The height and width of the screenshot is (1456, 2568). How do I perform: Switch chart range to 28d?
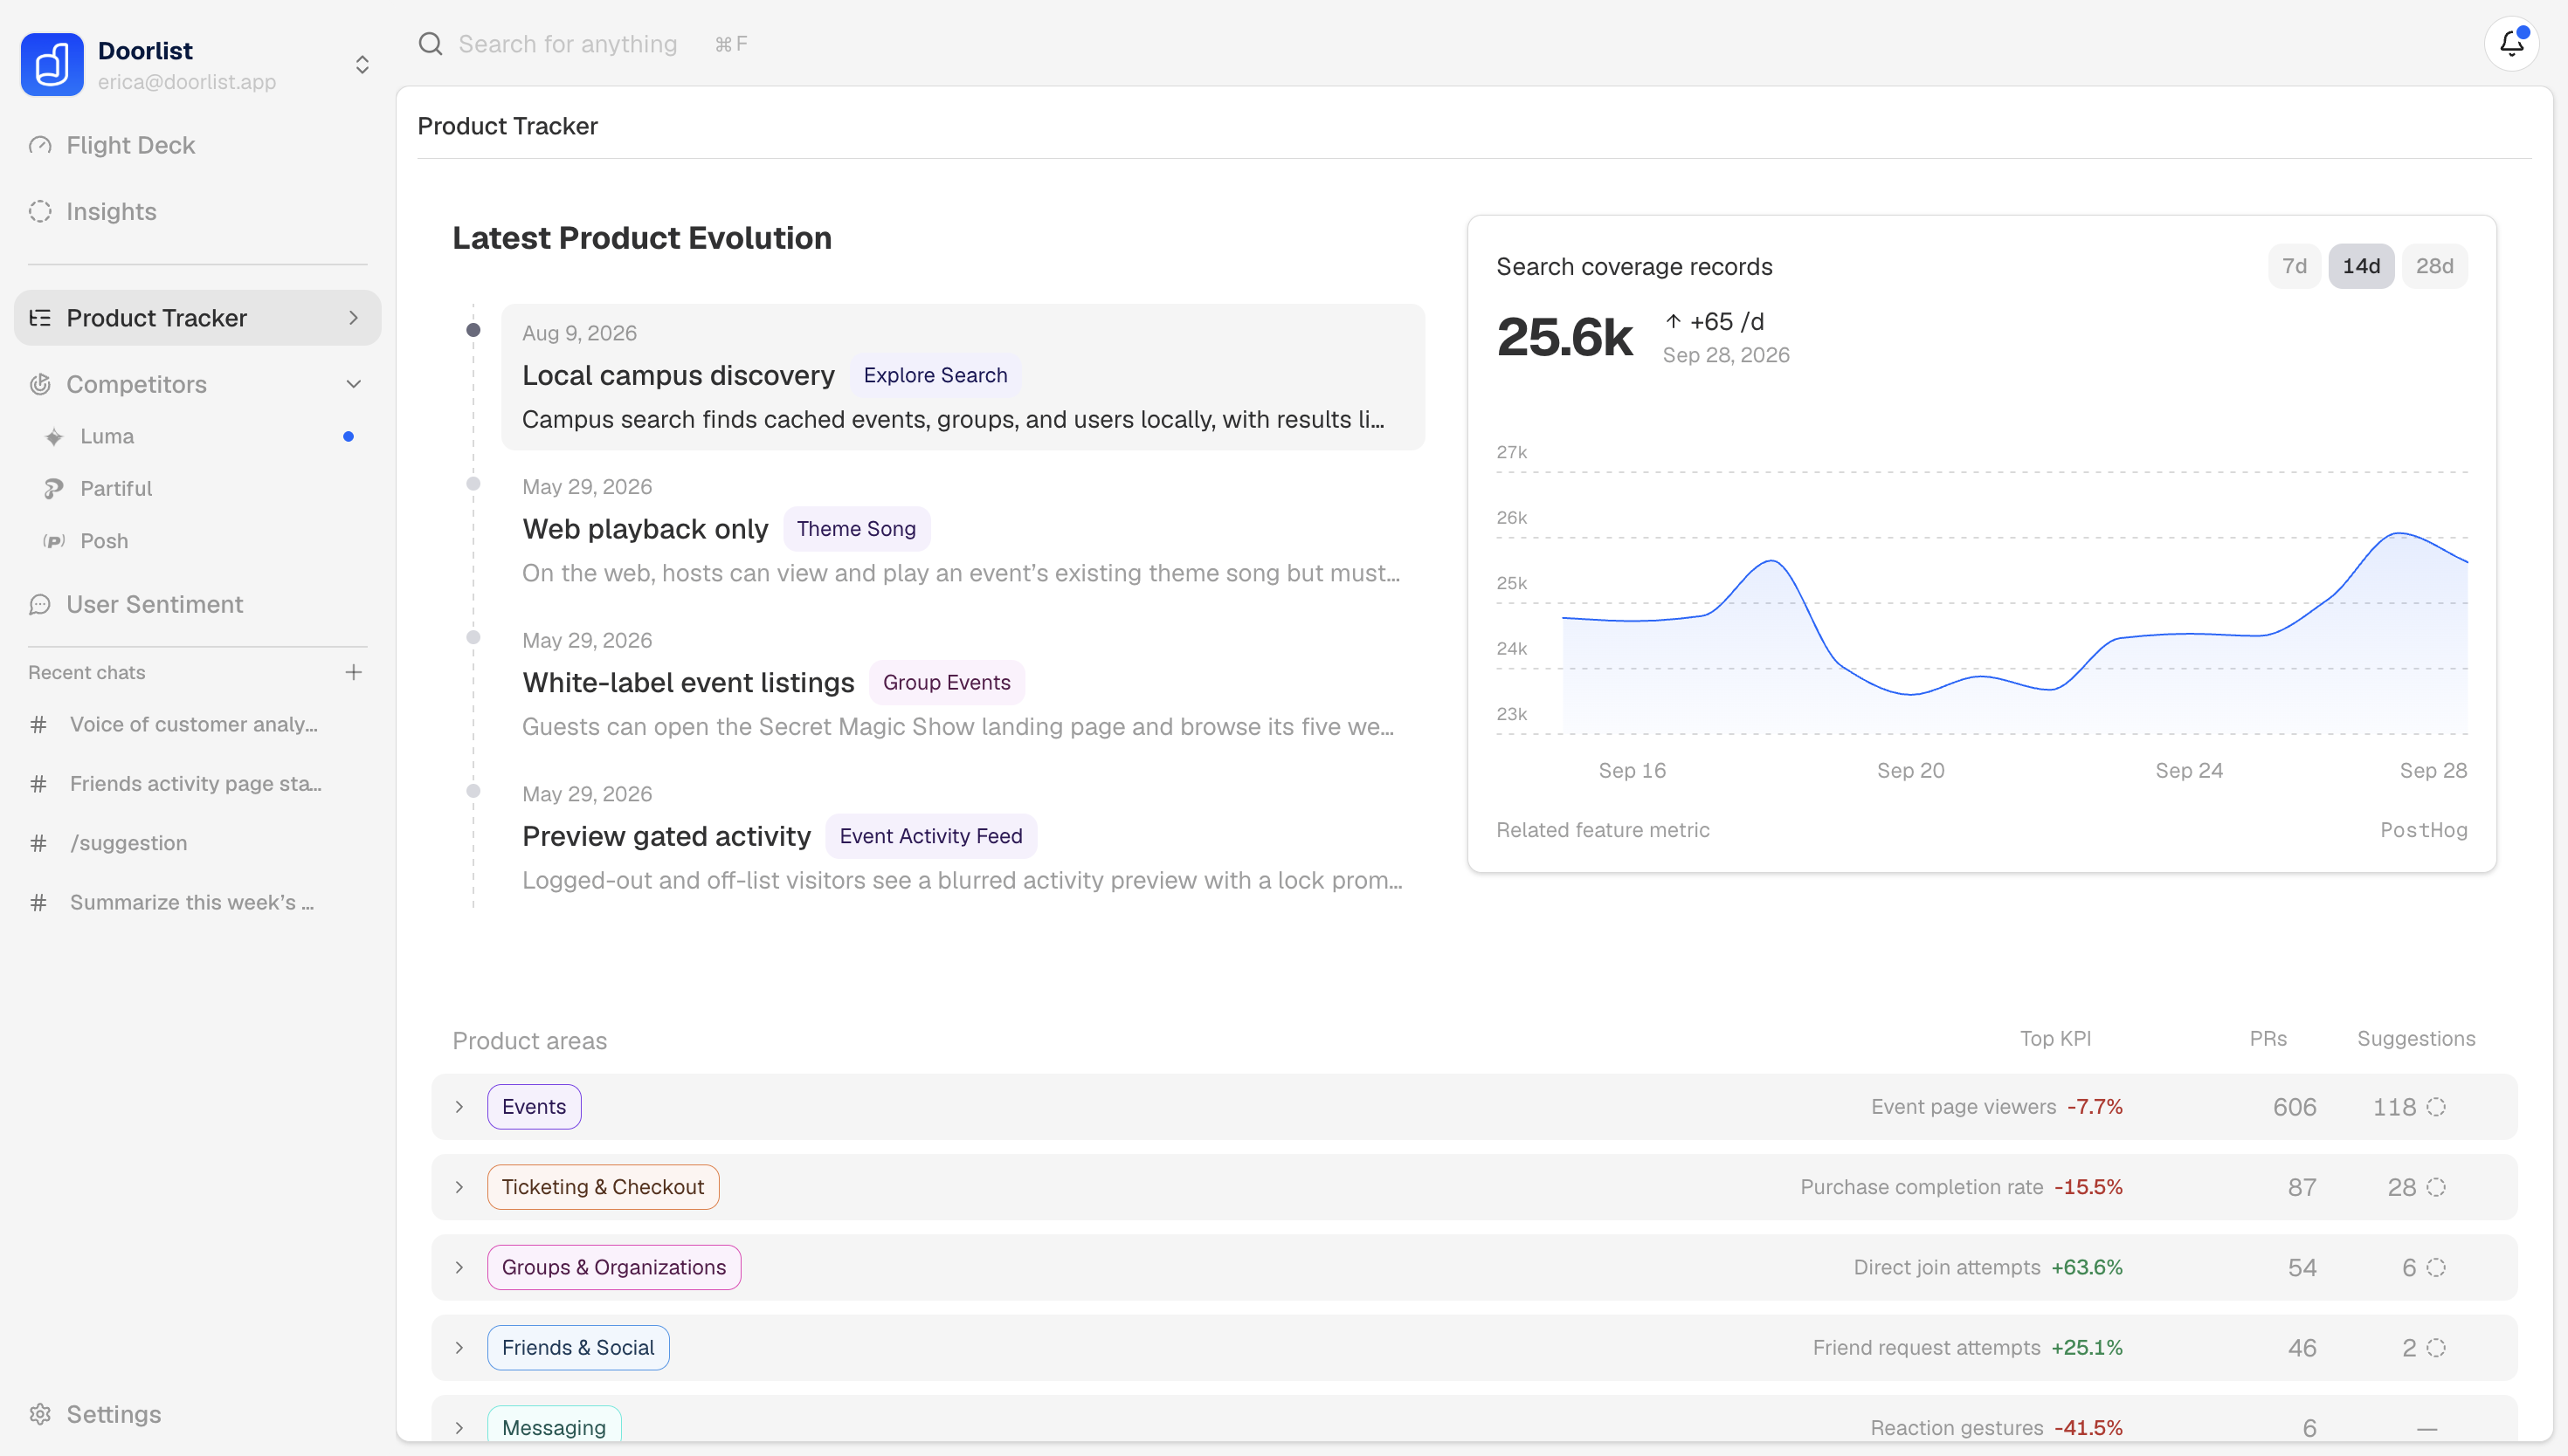[2434, 266]
